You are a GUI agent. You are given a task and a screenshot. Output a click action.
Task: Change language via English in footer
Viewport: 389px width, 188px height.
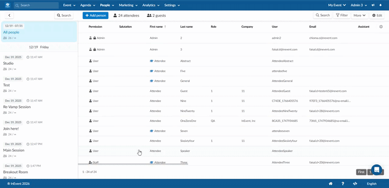click(371, 184)
